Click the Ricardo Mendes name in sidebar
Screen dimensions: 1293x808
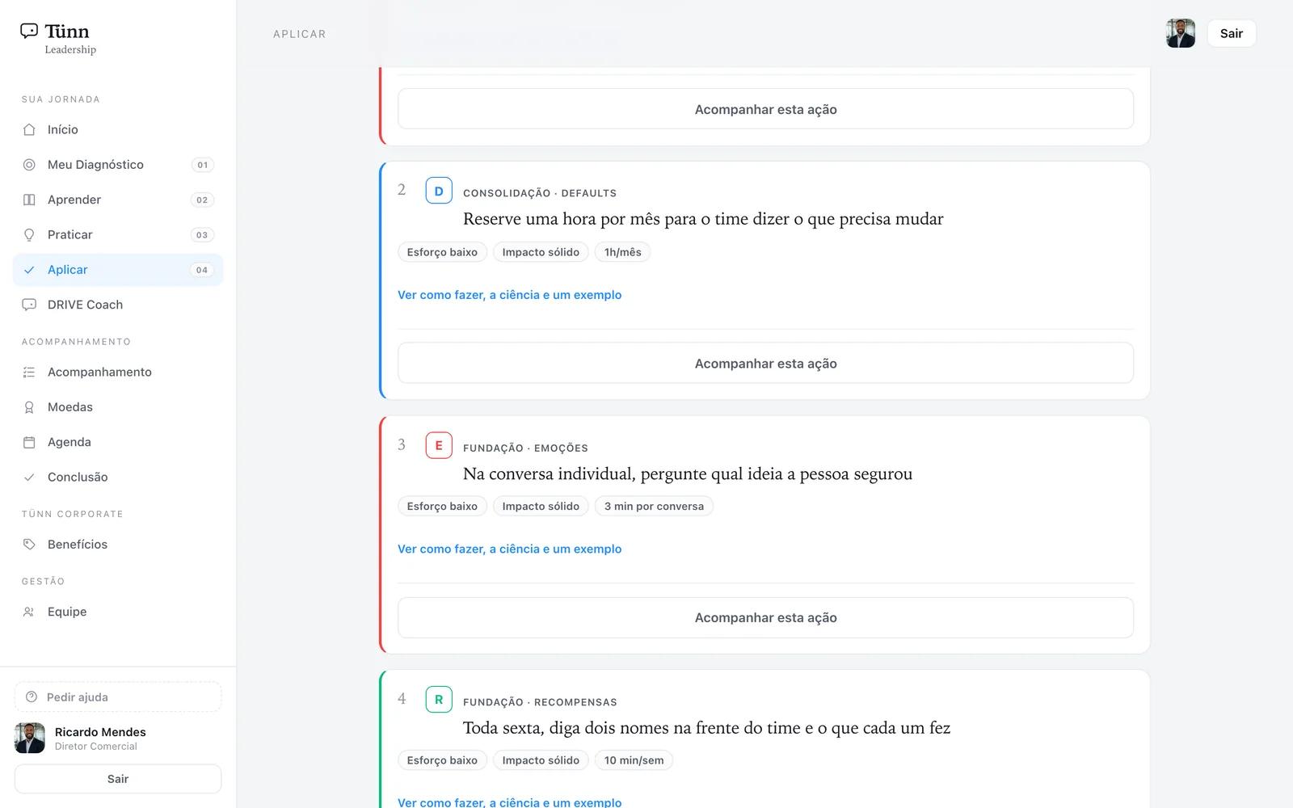(x=100, y=732)
